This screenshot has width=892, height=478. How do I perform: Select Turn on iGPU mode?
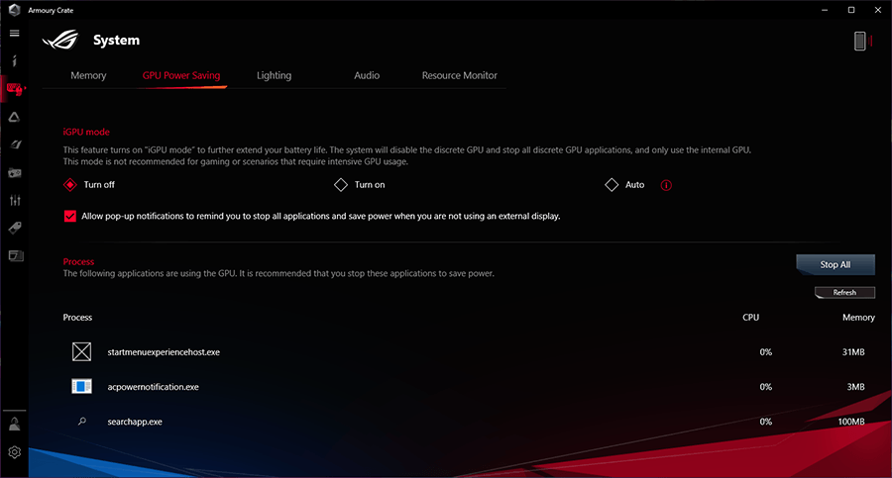[341, 185]
